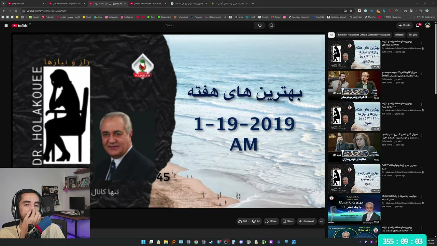Screen dimensions: 437x246
Task: Open more actions menu beside Download
Action: click(322, 221)
